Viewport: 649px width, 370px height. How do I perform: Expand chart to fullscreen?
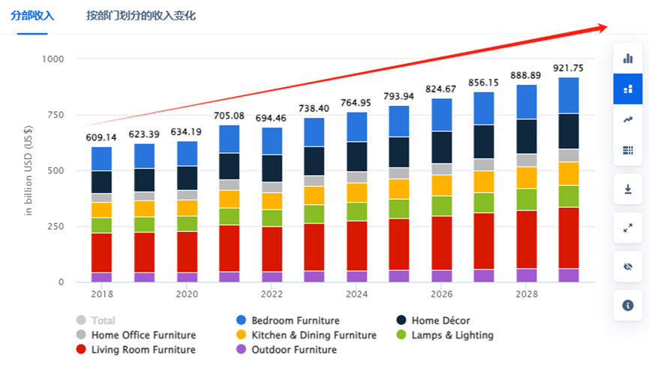628,227
